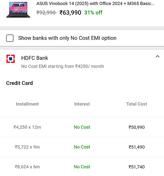This screenshot has height=176, width=164.
Task: Click No Cost EMI starting from ₹4250 text
Action: (63, 67)
